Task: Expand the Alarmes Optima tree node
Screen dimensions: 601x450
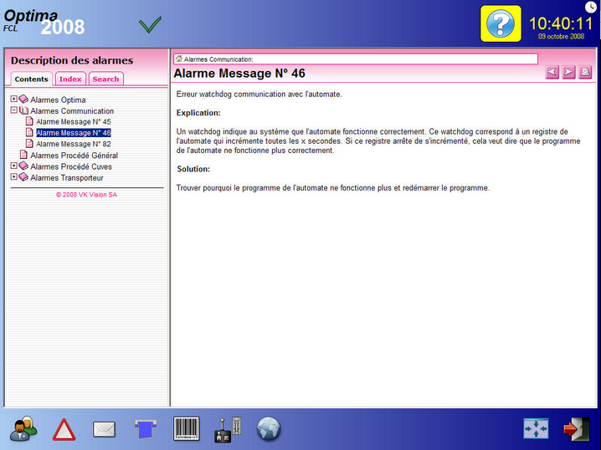Action: (13, 100)
